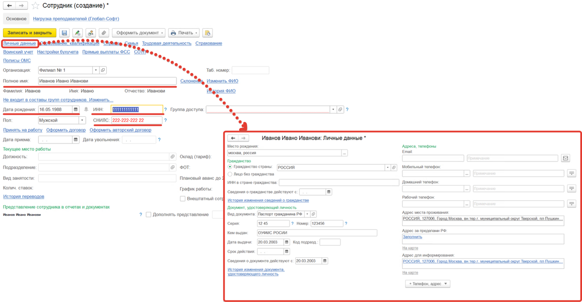The height and width of the screenshot is (302, 582).
Task: Open the Прямые выплаты ФСС section
Action: click(106, 51)
